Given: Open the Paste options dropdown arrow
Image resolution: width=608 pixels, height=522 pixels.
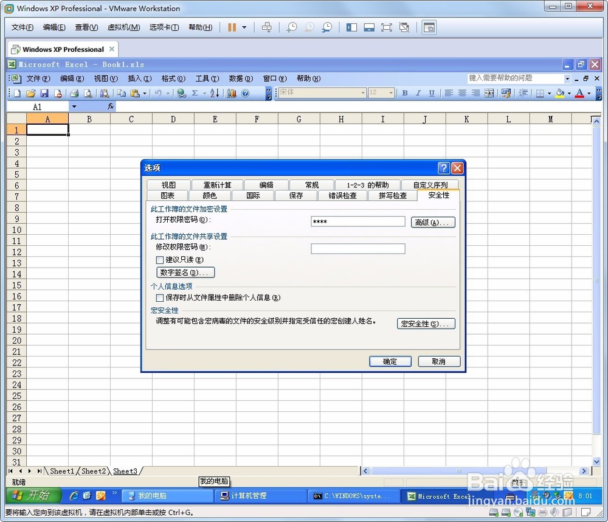Looking at the screenshot, I should [145, 93].
